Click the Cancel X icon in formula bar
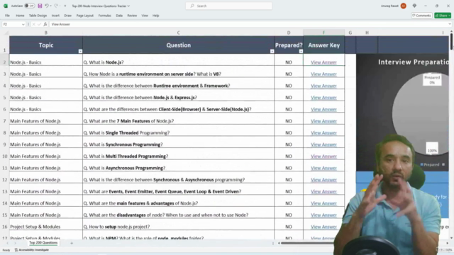 click(34, 25)
